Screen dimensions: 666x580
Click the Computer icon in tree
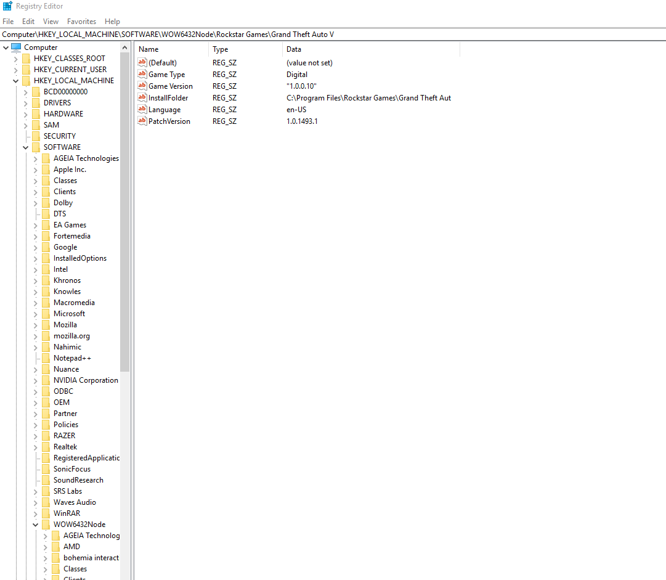16,47
